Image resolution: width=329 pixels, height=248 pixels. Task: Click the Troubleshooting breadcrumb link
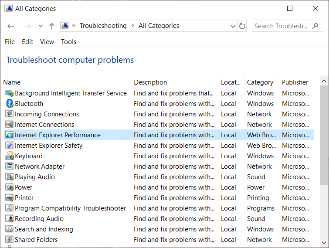[x=103, y=26]
